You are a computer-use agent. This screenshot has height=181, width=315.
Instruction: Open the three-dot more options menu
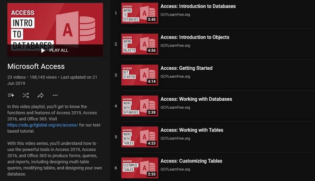tap(55, 95)
